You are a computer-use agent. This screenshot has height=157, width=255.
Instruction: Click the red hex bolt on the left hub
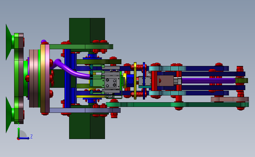click(27, 78)
